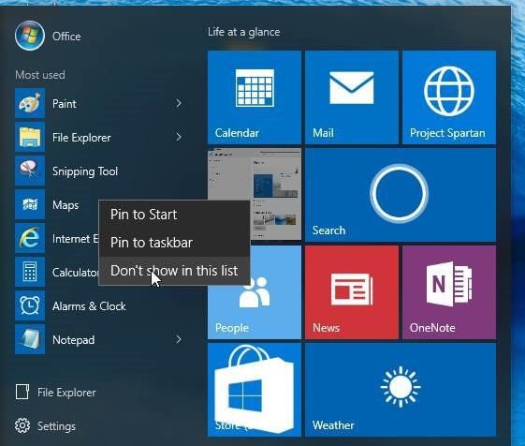Expand the Notepad jump list arrow
Image resolution: width=525 pixels, height=446 pixels.
point(179,339)
